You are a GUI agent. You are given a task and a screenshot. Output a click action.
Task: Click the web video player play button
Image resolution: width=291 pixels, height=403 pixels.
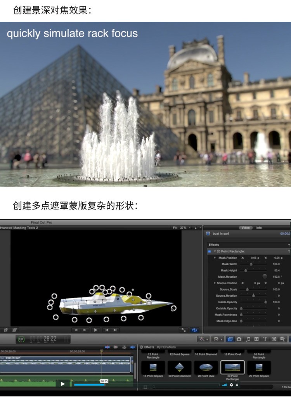click(x=62, y=384)
